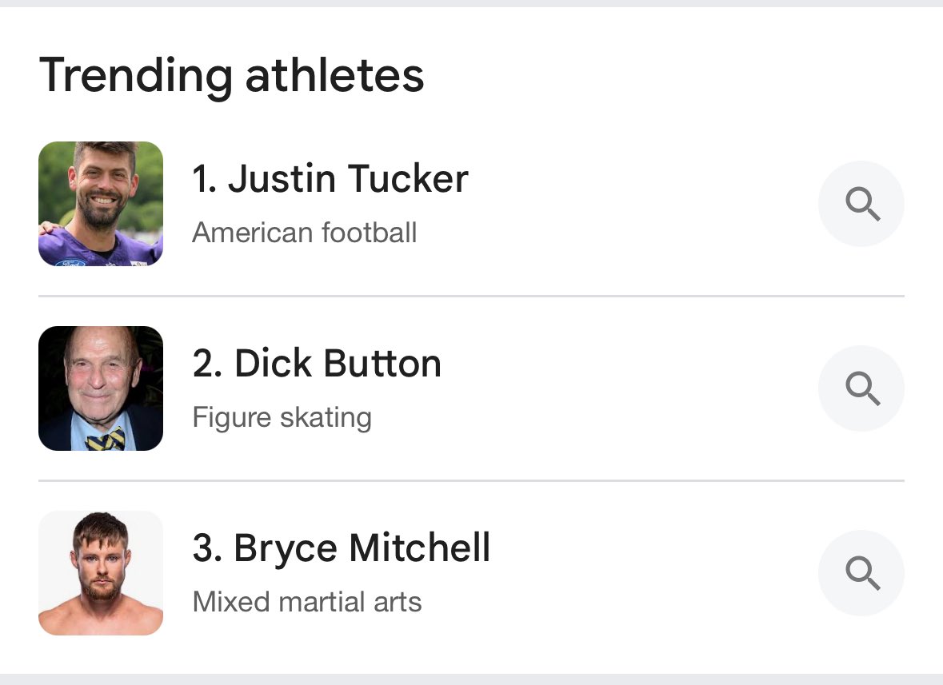Tap the search icon beside Justin Tucker
The width and height of the screenshot is (943, 685).
click(x=861, y=204)
